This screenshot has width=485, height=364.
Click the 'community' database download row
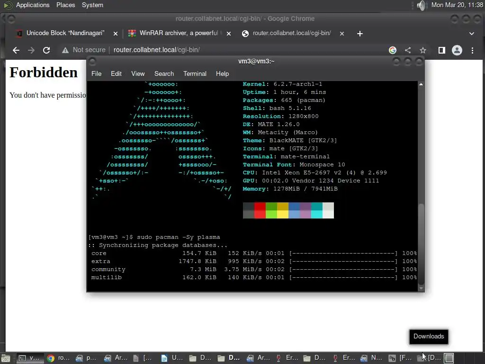pos(254,269)
